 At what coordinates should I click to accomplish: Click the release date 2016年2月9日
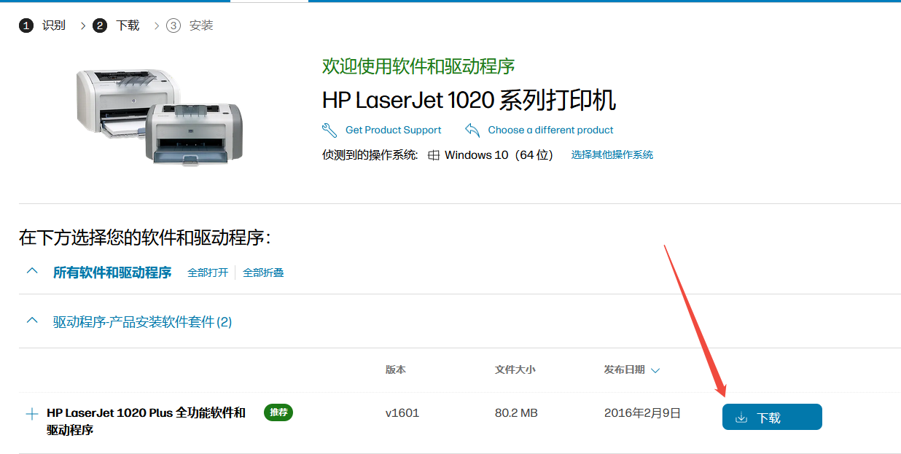click(x=642, y=413)
